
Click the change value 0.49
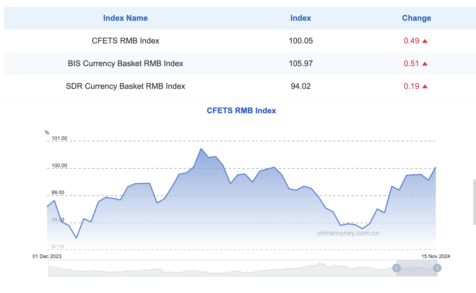[411, 41]
